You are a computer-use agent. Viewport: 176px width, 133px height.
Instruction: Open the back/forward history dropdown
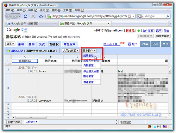click(x=19, y=16)
